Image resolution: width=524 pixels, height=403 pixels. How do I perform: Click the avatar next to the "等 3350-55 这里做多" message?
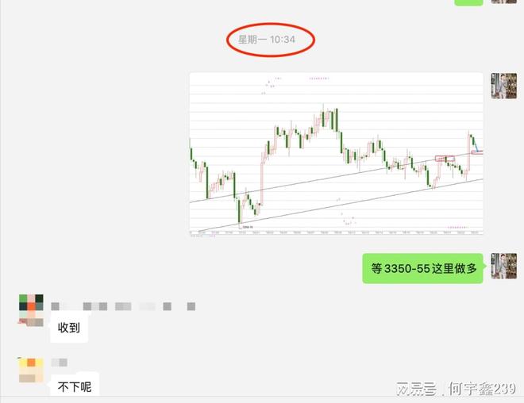point(503,267)
